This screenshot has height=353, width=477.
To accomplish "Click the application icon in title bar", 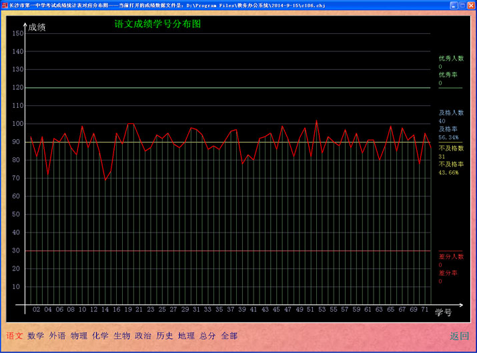I will coord(5,5).
